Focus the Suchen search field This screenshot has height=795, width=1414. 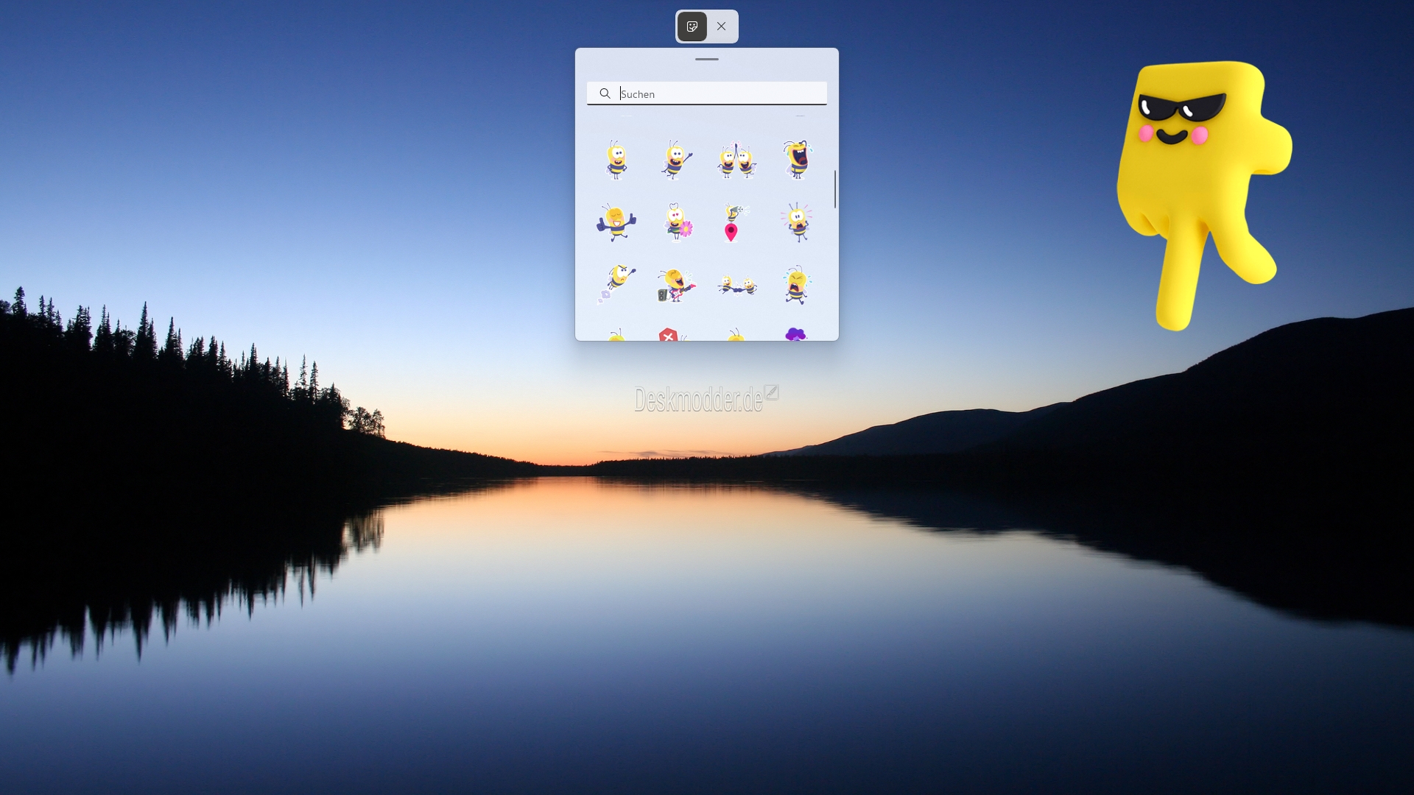pyautogui.click(x=707, y=93)
